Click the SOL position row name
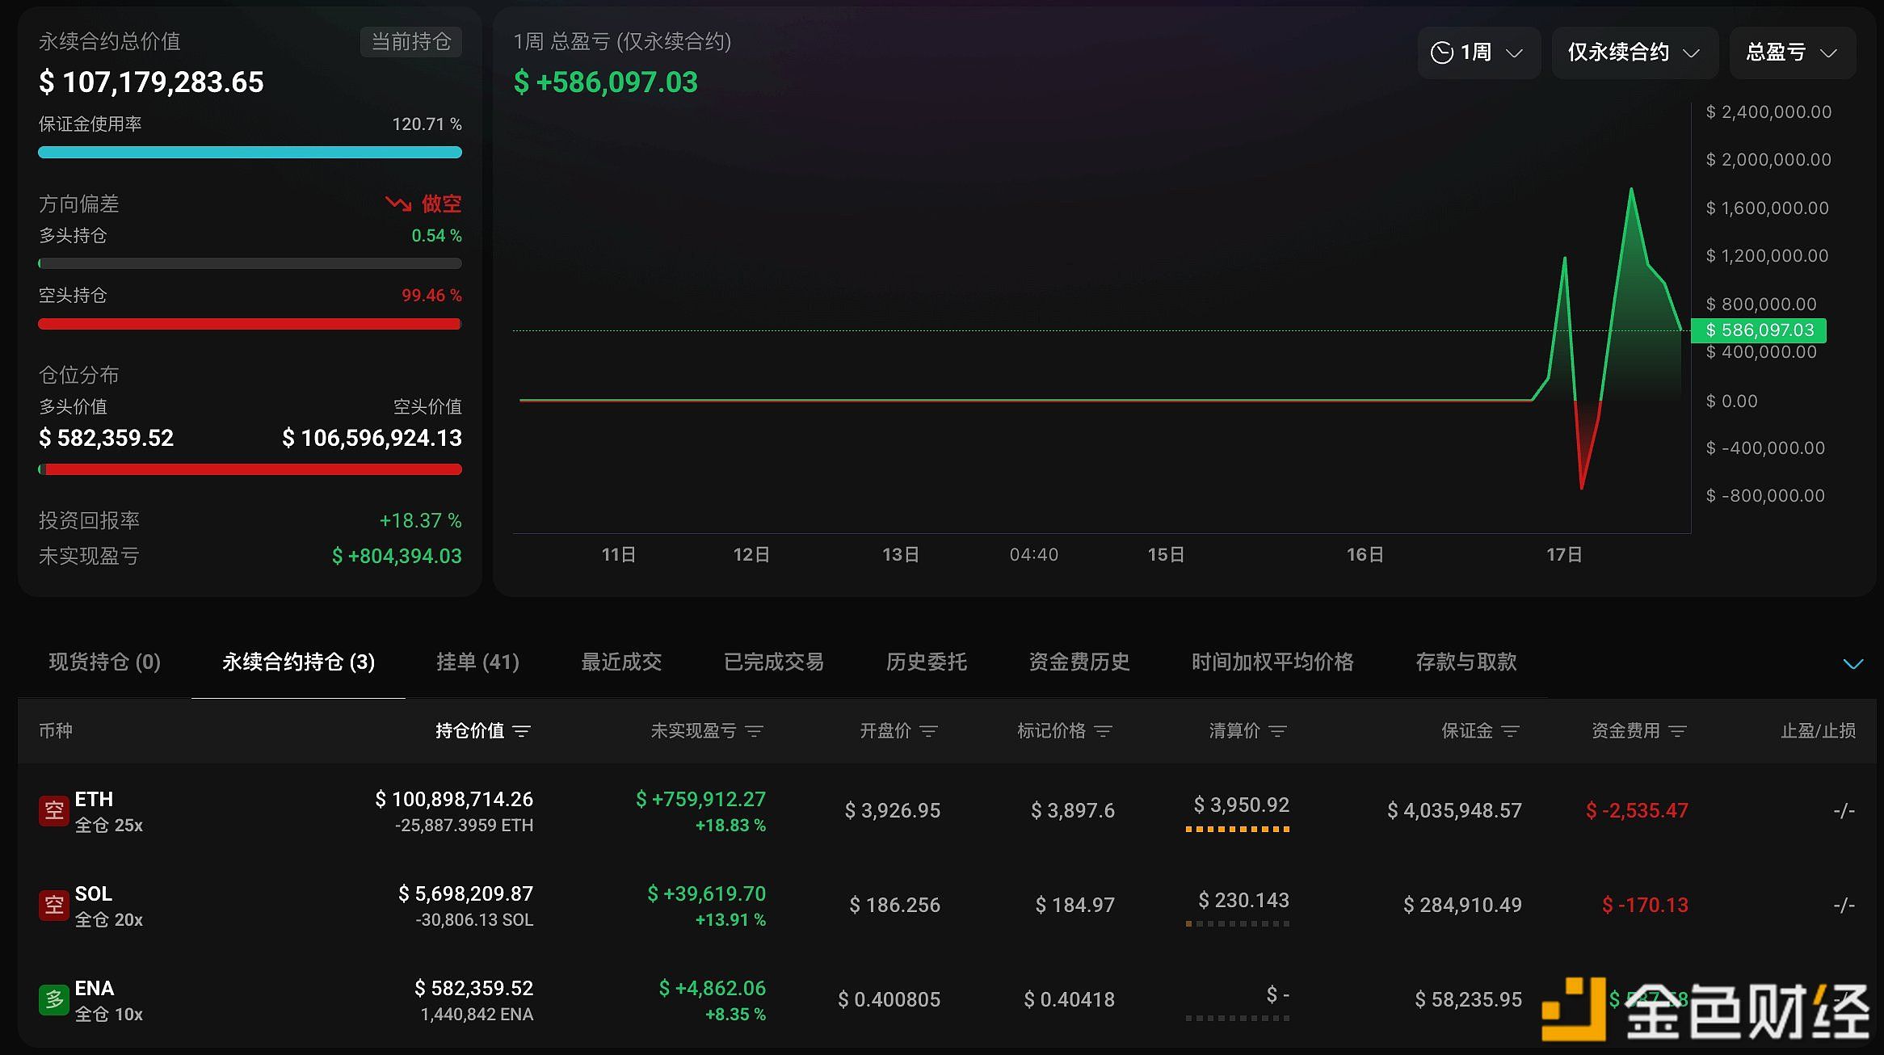 [x=94, y=893]
